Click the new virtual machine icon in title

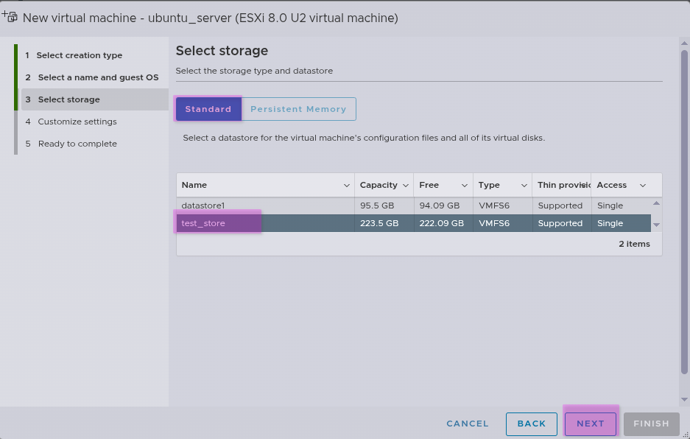pyautogui.click(x=10, y=17)
